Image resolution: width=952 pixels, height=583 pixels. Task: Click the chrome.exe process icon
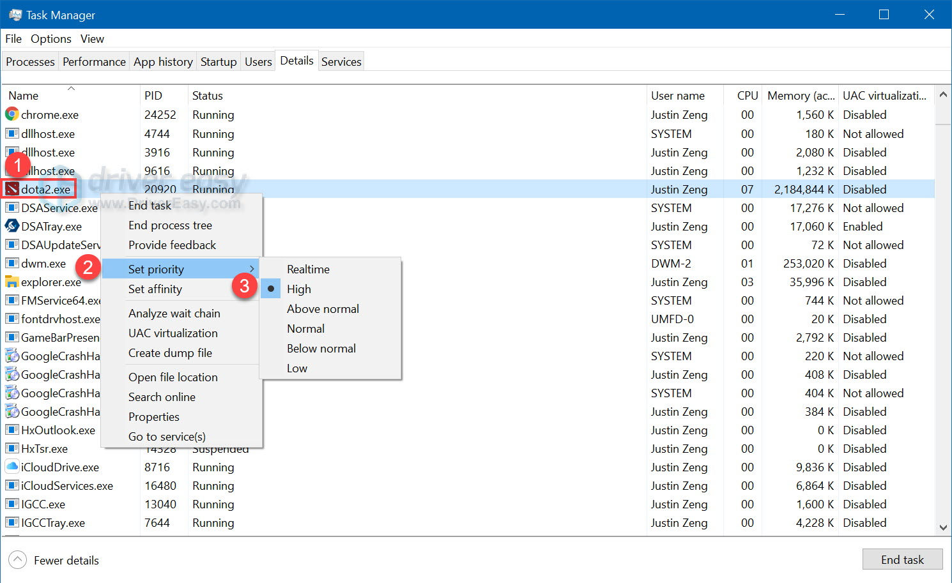coord(12,114)
